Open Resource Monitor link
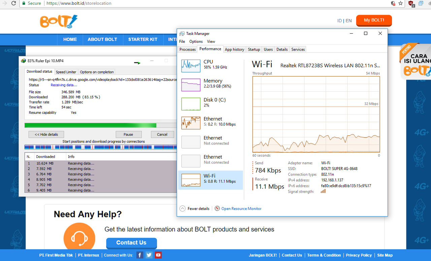The height and width of the screenshot is (261, 431). pos(241,208)
